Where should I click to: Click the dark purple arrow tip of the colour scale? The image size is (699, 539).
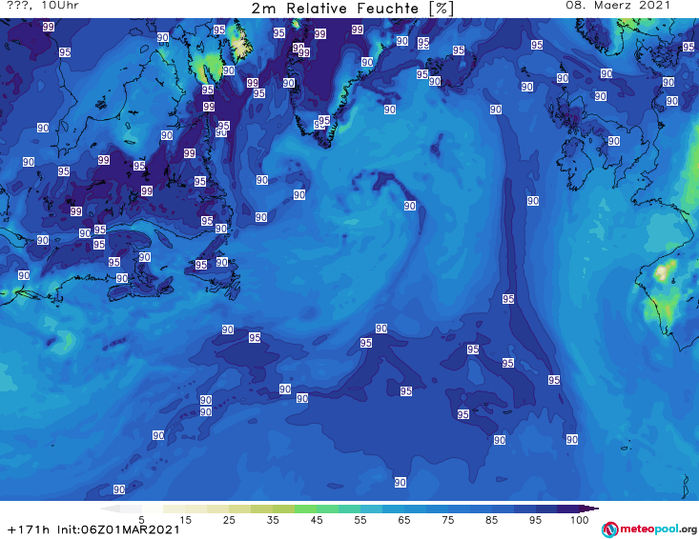590,509
